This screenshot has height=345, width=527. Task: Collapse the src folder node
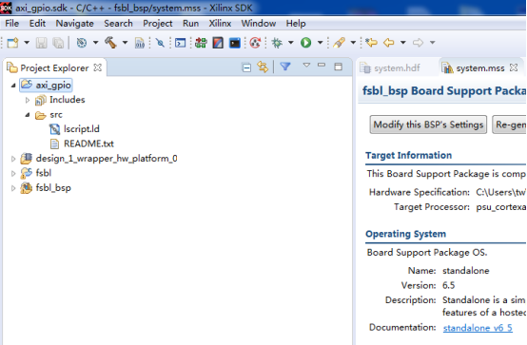pos(28,115)
